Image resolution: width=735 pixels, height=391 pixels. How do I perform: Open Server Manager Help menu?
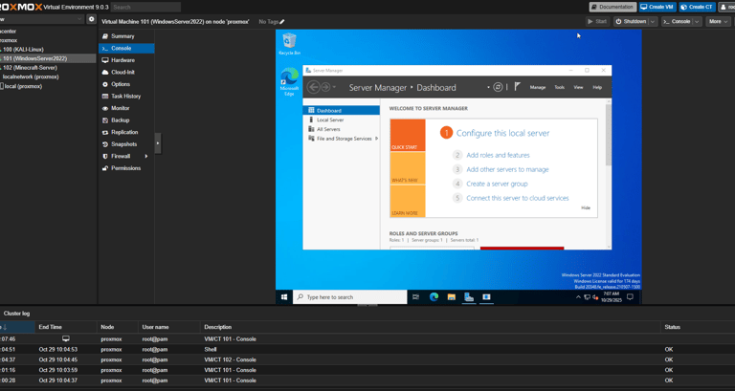tap(597, 88)
